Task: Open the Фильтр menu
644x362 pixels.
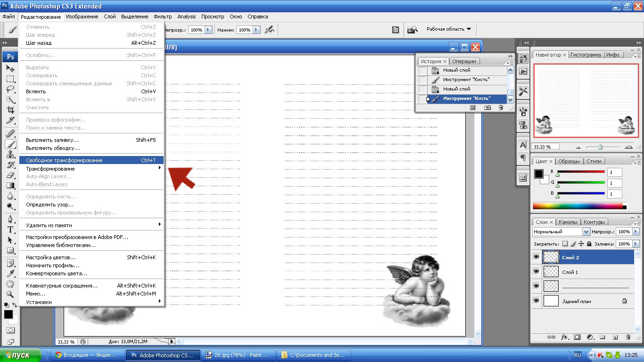Action: [x=163, y=16]
